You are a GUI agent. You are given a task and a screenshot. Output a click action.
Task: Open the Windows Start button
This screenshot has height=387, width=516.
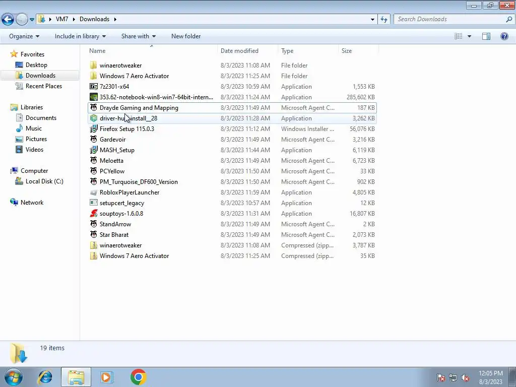coord(14,377)
